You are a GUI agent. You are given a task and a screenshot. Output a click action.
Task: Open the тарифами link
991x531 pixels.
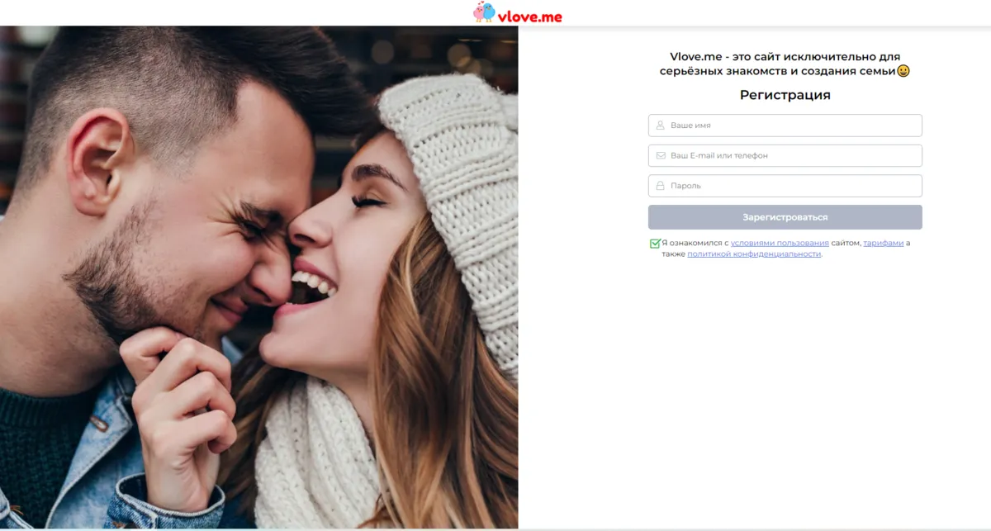tap(884, 244)
